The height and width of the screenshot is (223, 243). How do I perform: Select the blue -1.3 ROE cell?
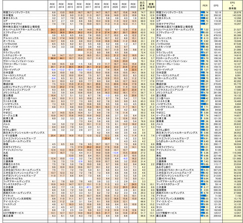[106, 96]
